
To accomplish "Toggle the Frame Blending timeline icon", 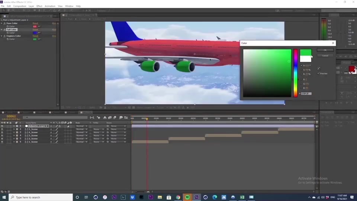I will click(x=110, y=118).
